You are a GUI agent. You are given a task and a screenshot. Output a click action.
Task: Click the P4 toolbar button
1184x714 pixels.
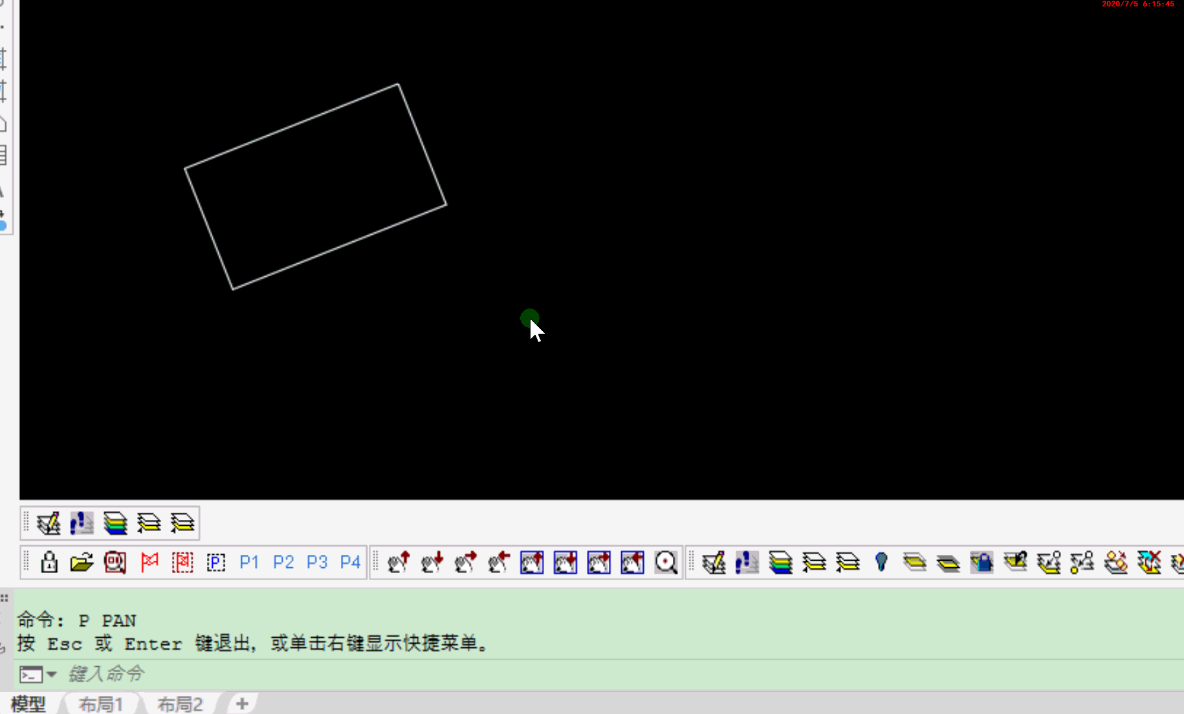(350, 562)
